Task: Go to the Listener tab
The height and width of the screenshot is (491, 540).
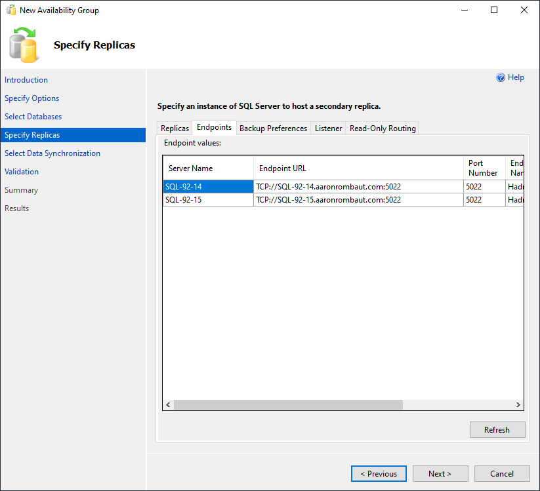Action: [x=328, y=128]
